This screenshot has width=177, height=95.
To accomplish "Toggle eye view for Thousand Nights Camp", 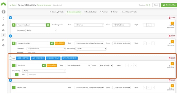I will click(52, 43).
